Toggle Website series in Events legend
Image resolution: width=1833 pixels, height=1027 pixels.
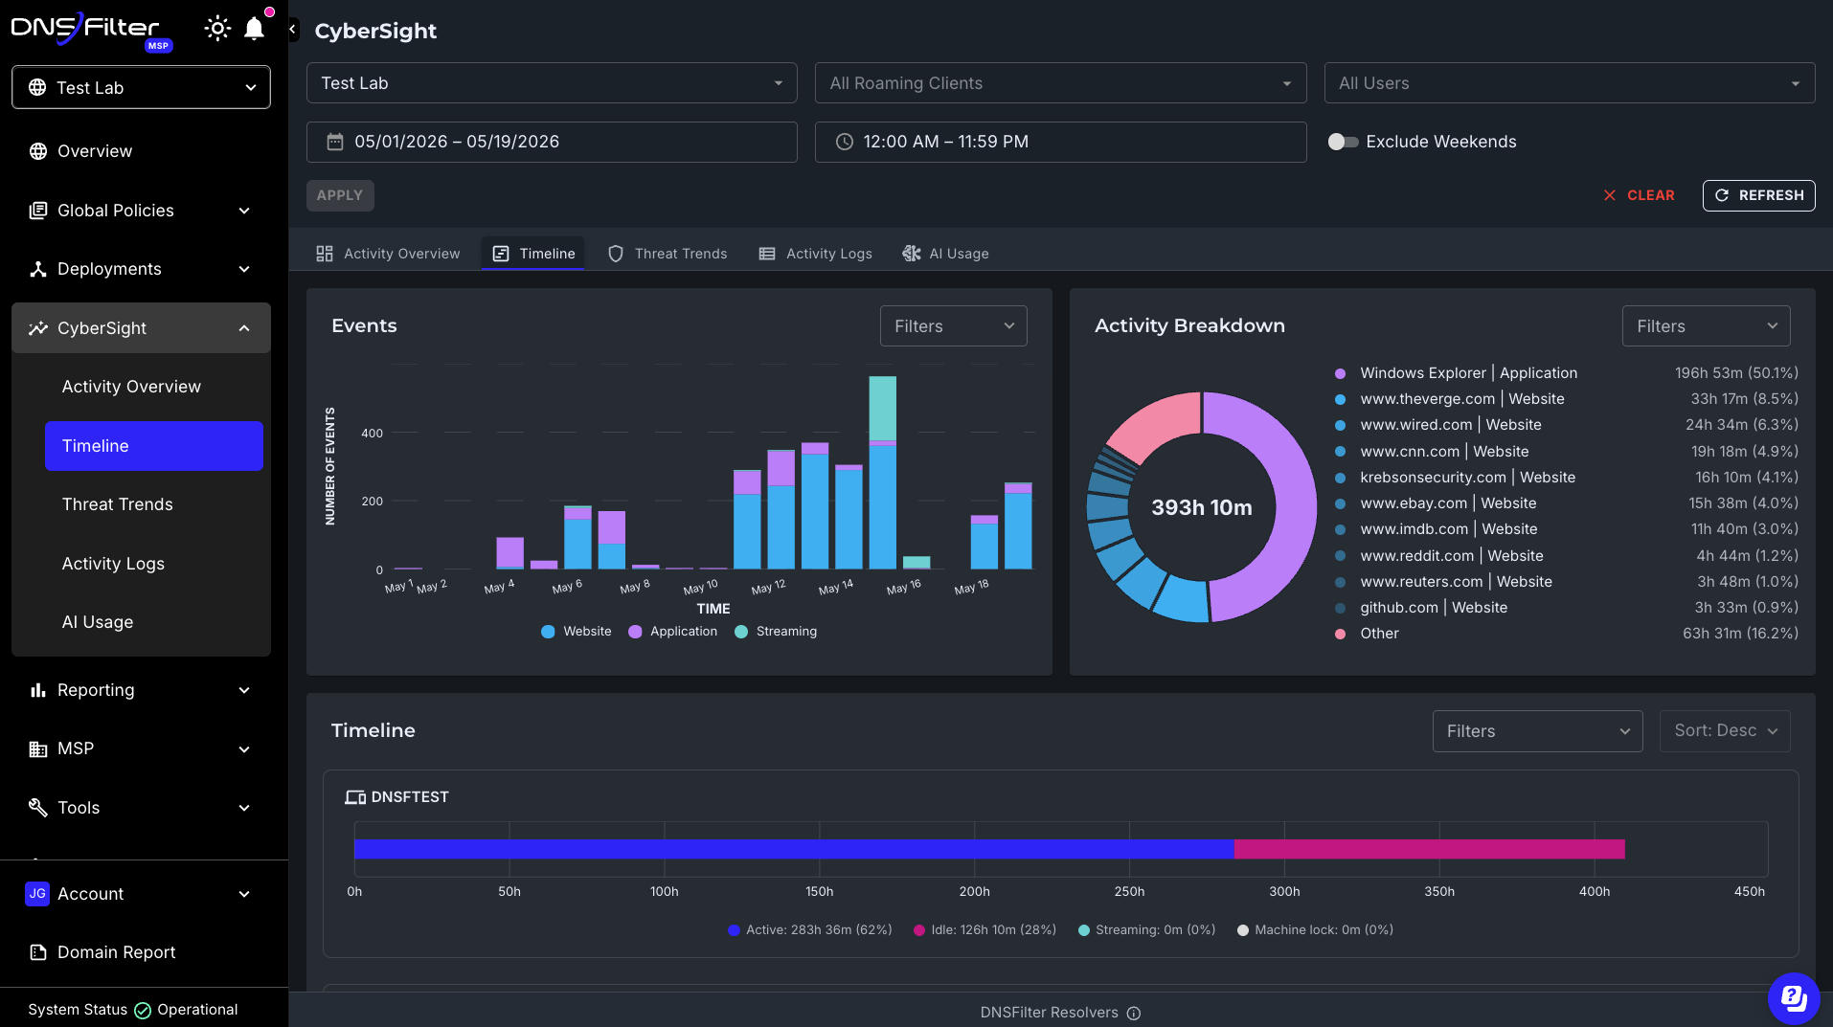coord(576,632)
